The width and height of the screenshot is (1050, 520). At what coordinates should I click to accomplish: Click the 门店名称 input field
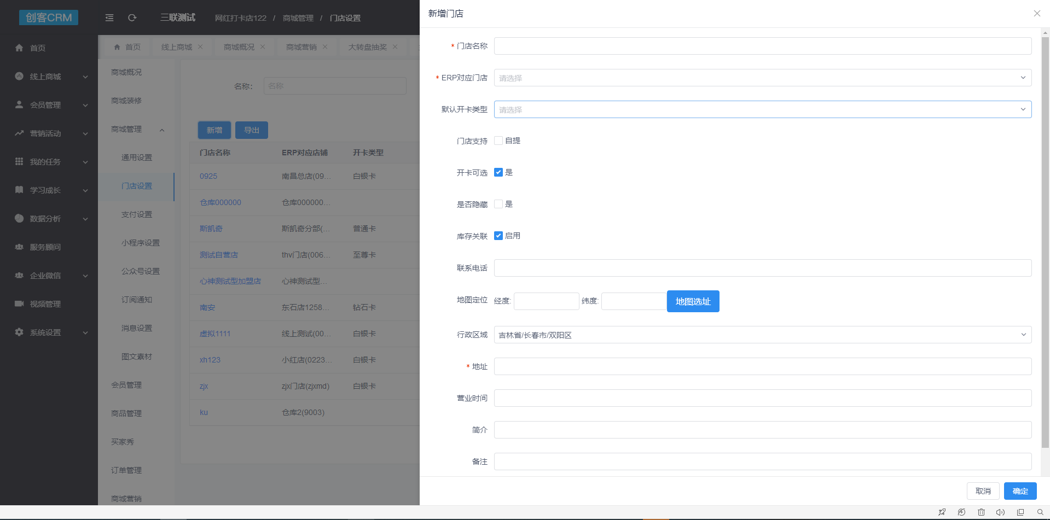click(763, 46)
